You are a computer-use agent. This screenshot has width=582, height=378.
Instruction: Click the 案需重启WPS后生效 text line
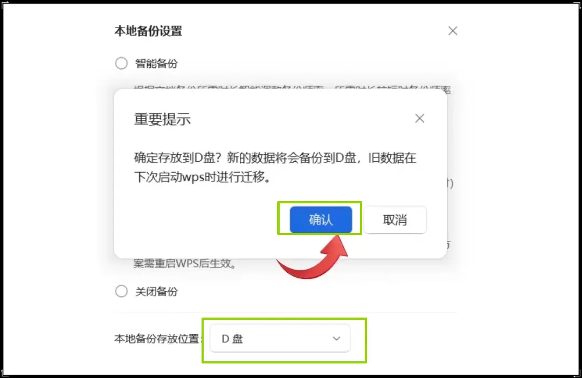pos(185,263)
